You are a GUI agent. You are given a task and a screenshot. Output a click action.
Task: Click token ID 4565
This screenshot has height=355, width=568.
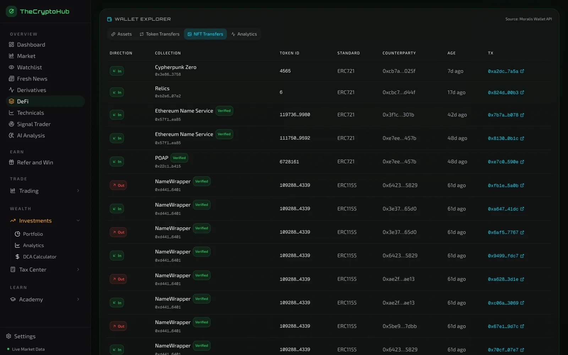coord(285,71)
